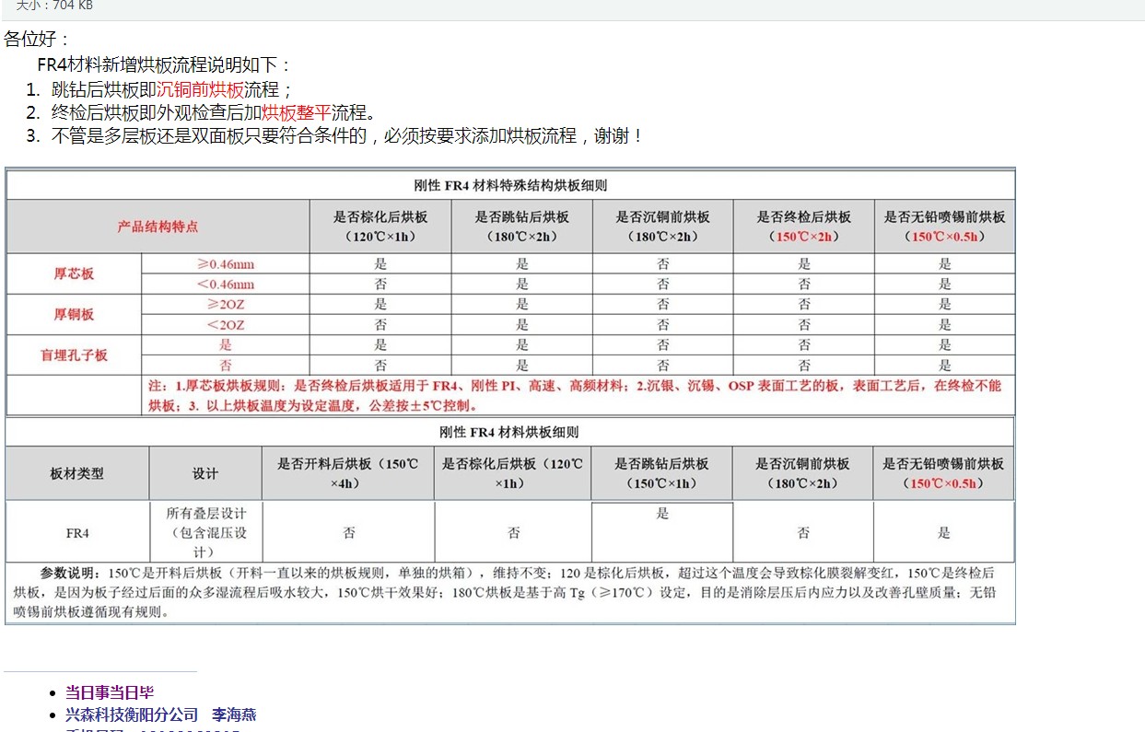Click "是" under 无铅喷锡前烘板 in FR4 row
This screenshot has width=1145, height=732.
[x=944, y=533]
